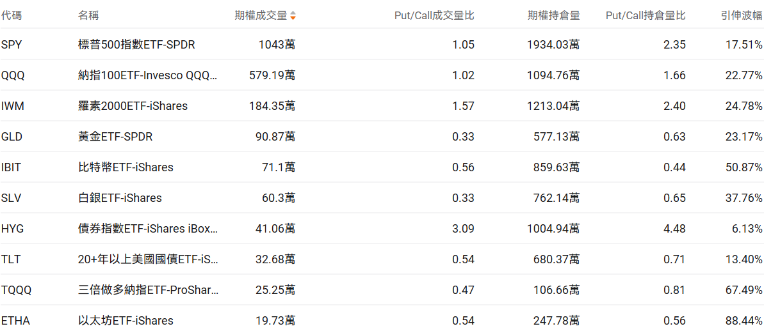
Task: Select the ETHA ticker code
Action: 15,321
